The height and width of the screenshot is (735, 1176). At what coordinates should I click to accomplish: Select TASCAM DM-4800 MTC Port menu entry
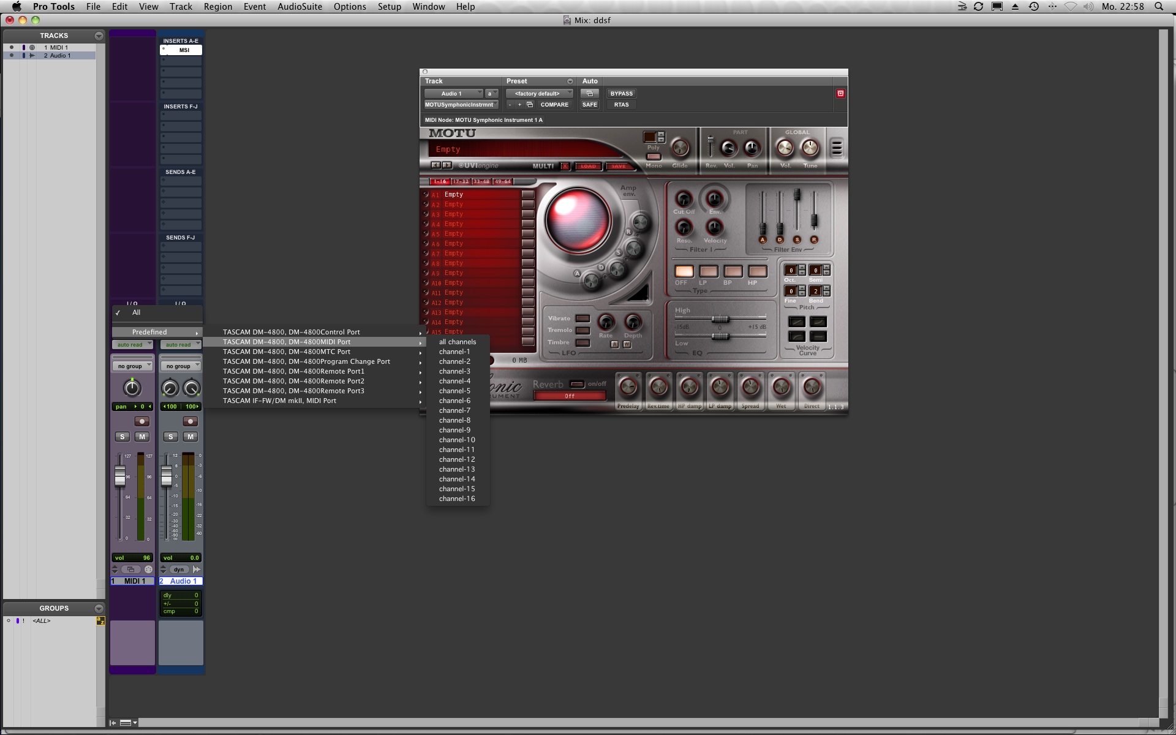[314, 352]
